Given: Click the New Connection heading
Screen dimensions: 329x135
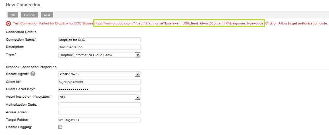Looking at the screenshot, I should [x=23, y=5].
